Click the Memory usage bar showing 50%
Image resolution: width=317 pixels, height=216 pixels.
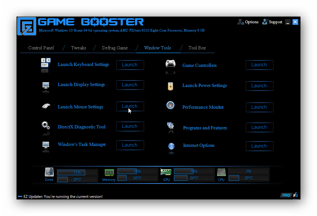point(137,171)
